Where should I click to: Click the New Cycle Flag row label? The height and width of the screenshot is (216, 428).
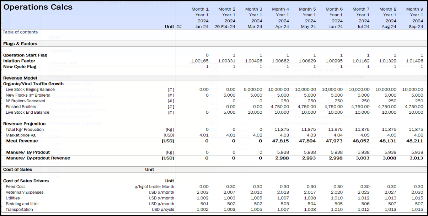tap(20, 66)
